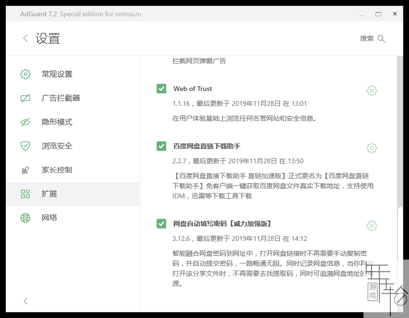
Task: Collapse the sidebar with the bottom chevron
Action: click(x=25, y=301)
